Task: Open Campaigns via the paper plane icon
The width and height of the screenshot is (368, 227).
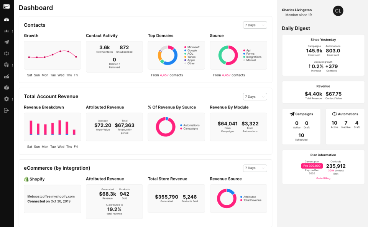Action: click(7, 43)
